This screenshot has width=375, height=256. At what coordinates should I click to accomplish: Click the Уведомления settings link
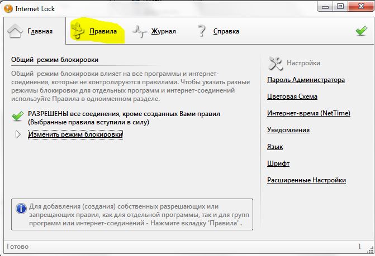pos(288,130)
